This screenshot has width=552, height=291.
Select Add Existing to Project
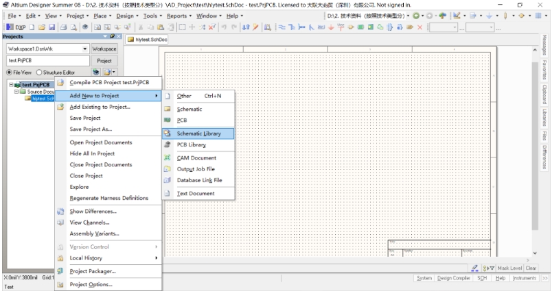point(108,107)
